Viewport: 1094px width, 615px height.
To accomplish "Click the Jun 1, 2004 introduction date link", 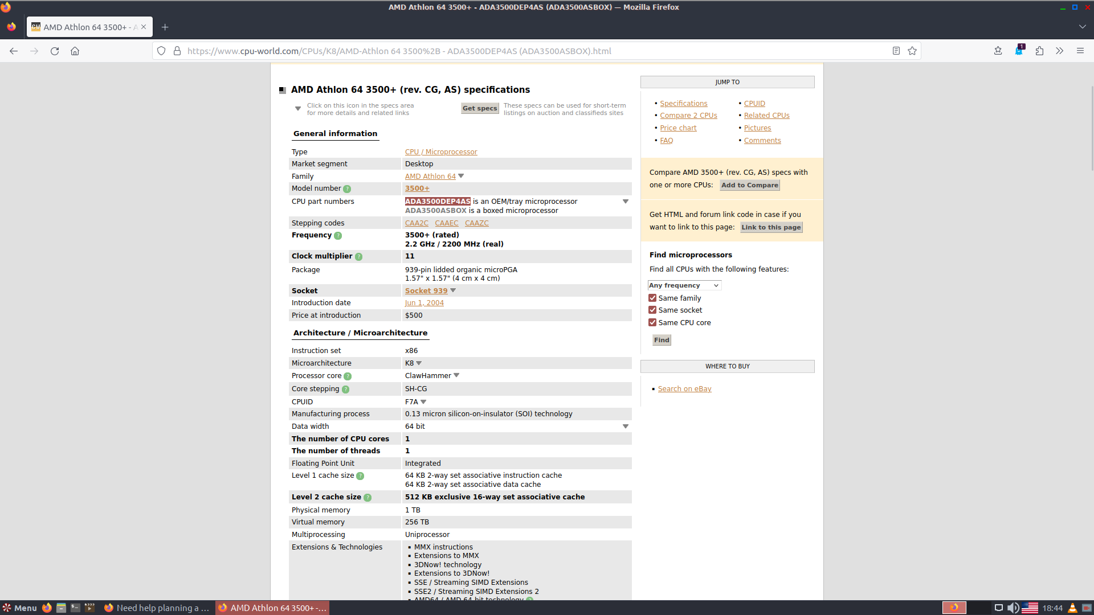I will tap(424, 302).
